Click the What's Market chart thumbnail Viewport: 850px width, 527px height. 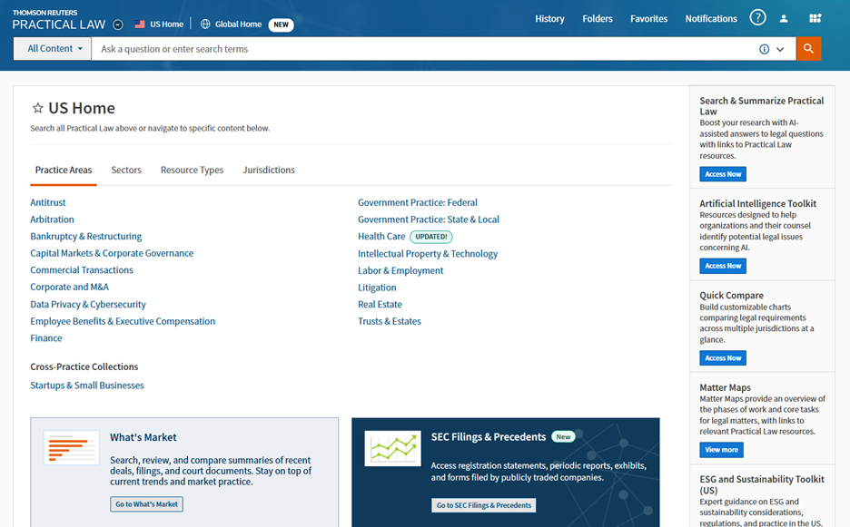pos(71,448)
